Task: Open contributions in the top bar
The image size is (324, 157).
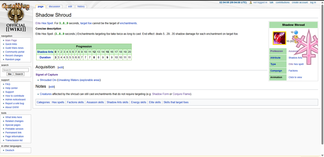Action: pos(282,3)
